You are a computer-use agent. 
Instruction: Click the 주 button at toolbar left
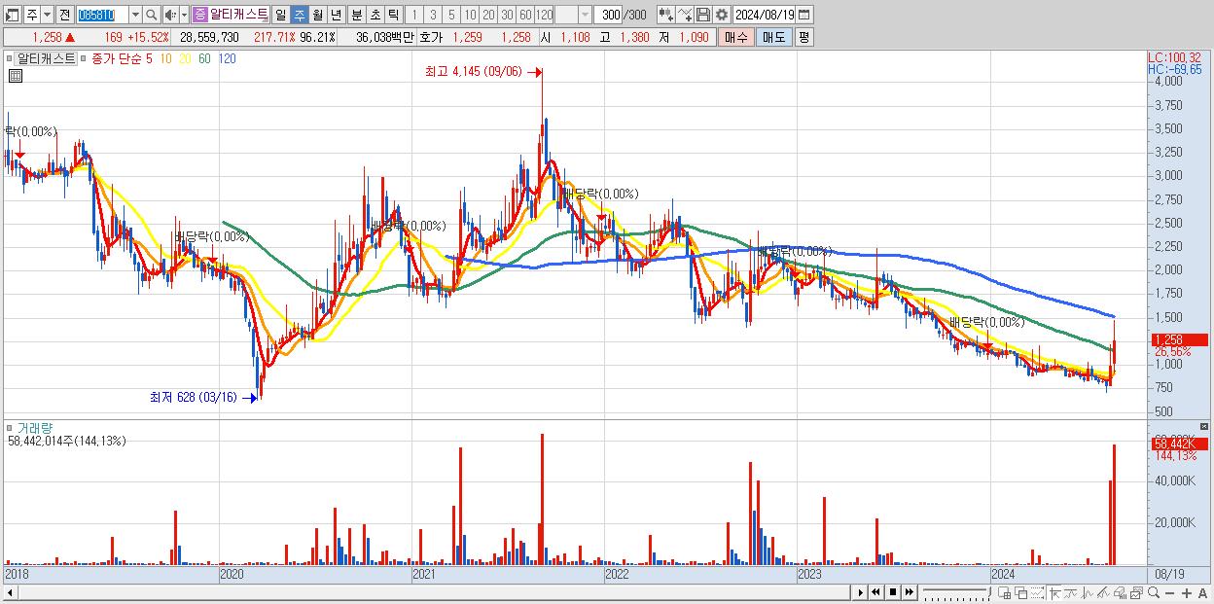pos(31,15)
